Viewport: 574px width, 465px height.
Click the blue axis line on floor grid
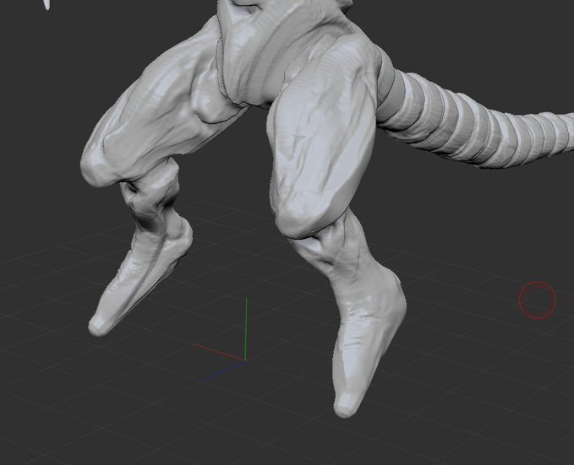[223, 371]
